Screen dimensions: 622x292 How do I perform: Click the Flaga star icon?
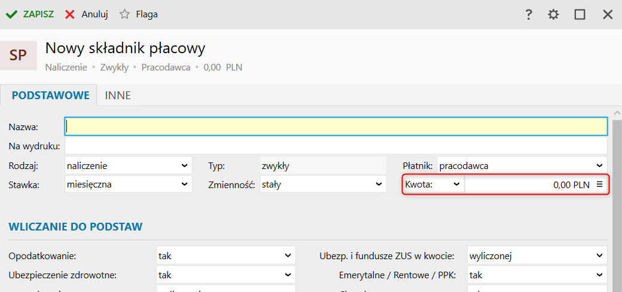coord(124,14)
